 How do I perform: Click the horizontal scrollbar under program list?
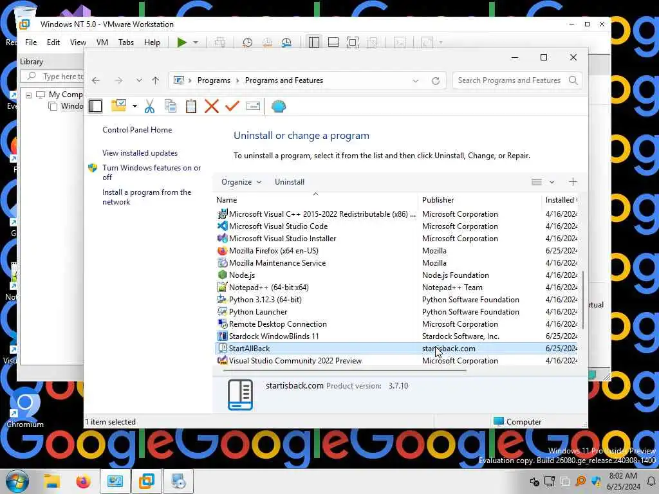tap(345, 370)
